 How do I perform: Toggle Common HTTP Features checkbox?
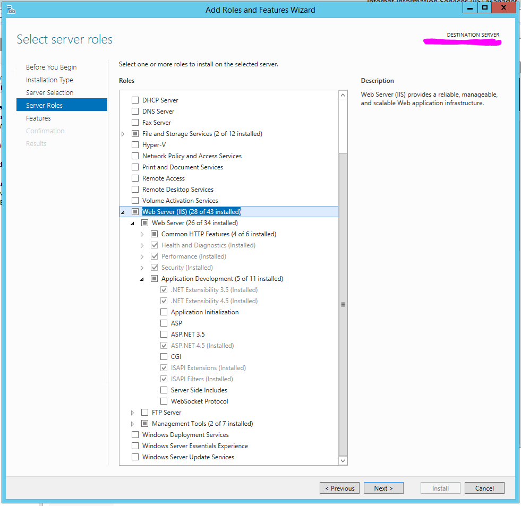click(x=154, y=234)
